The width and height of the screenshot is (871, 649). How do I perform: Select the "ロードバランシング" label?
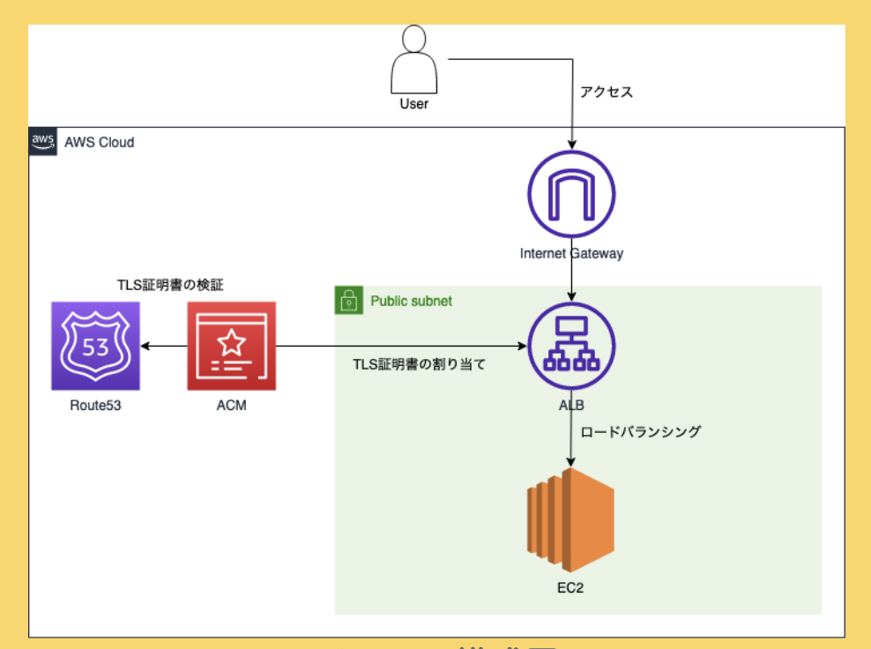tap(641, 432)
